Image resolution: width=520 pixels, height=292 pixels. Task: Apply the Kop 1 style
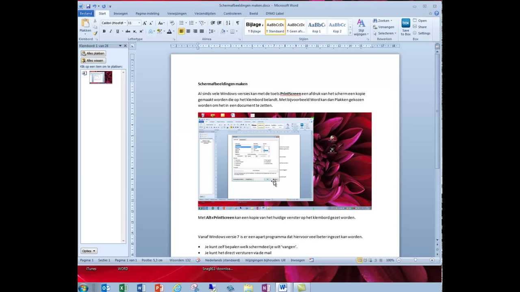(x=316, y=27)
